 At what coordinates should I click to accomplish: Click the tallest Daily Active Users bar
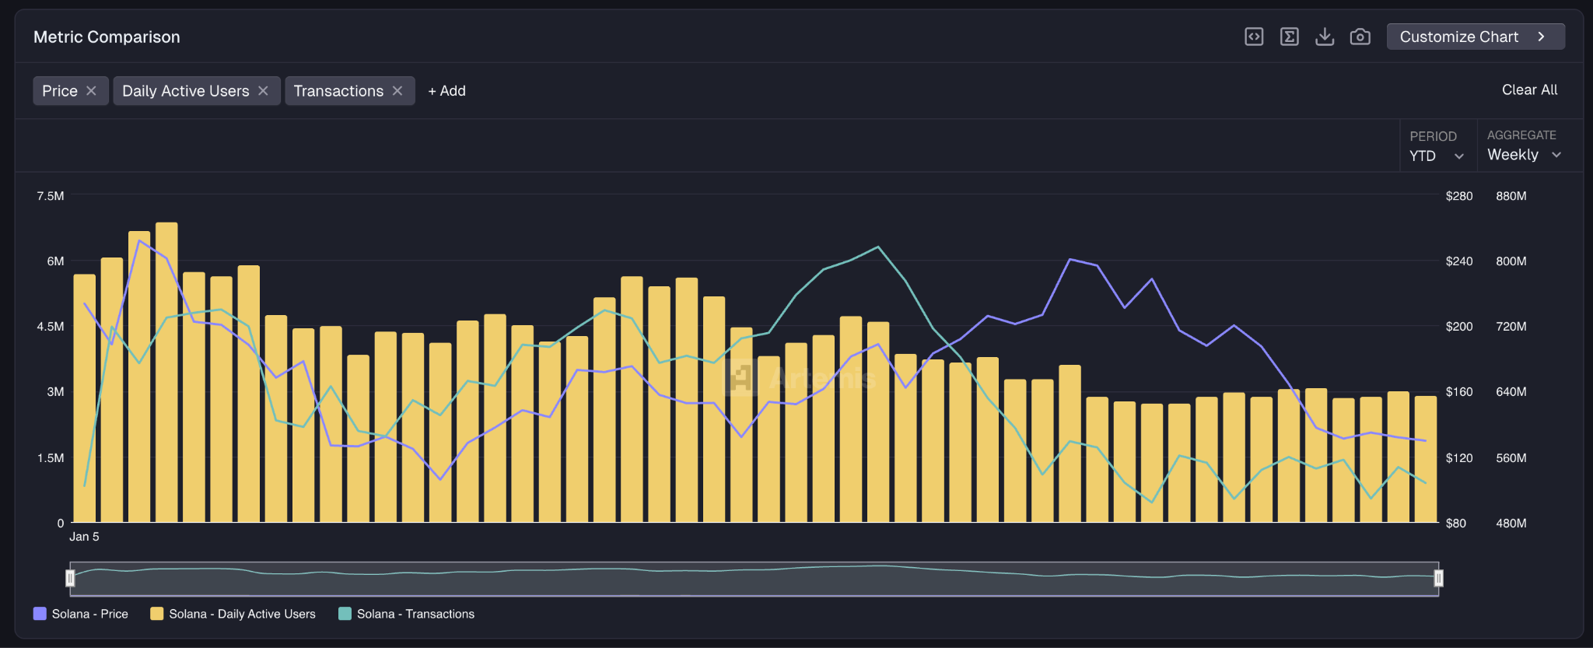(166, 373)
